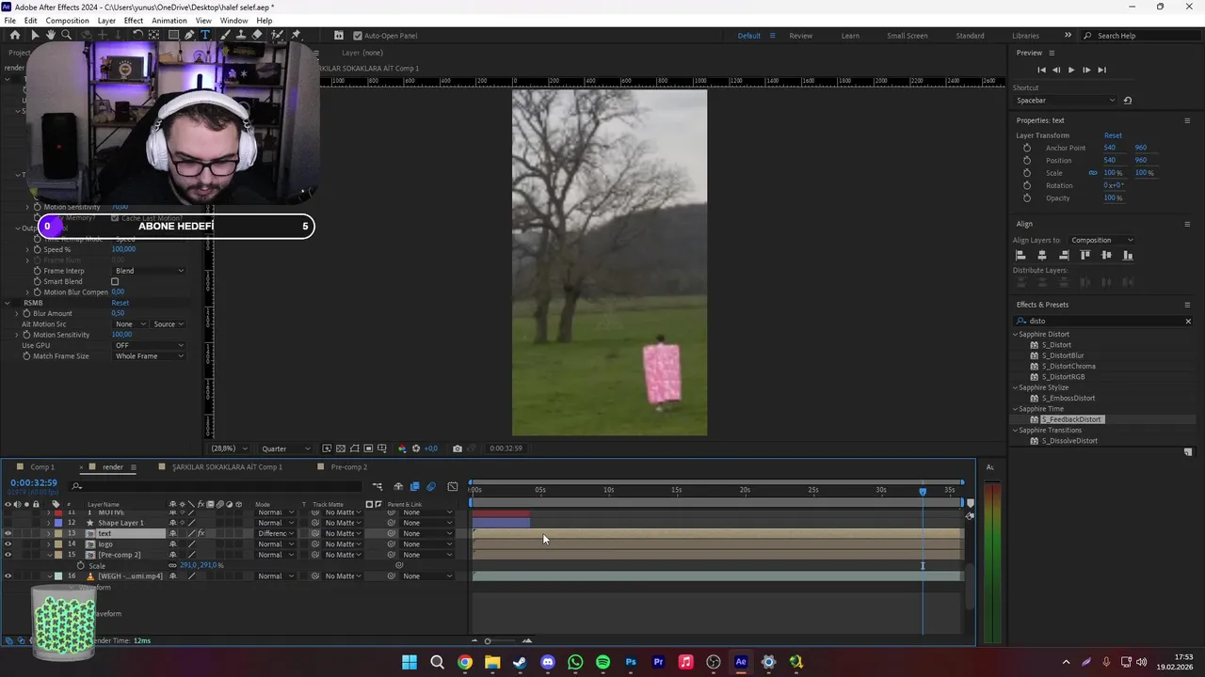Select the Type tool

coord(205,35)
